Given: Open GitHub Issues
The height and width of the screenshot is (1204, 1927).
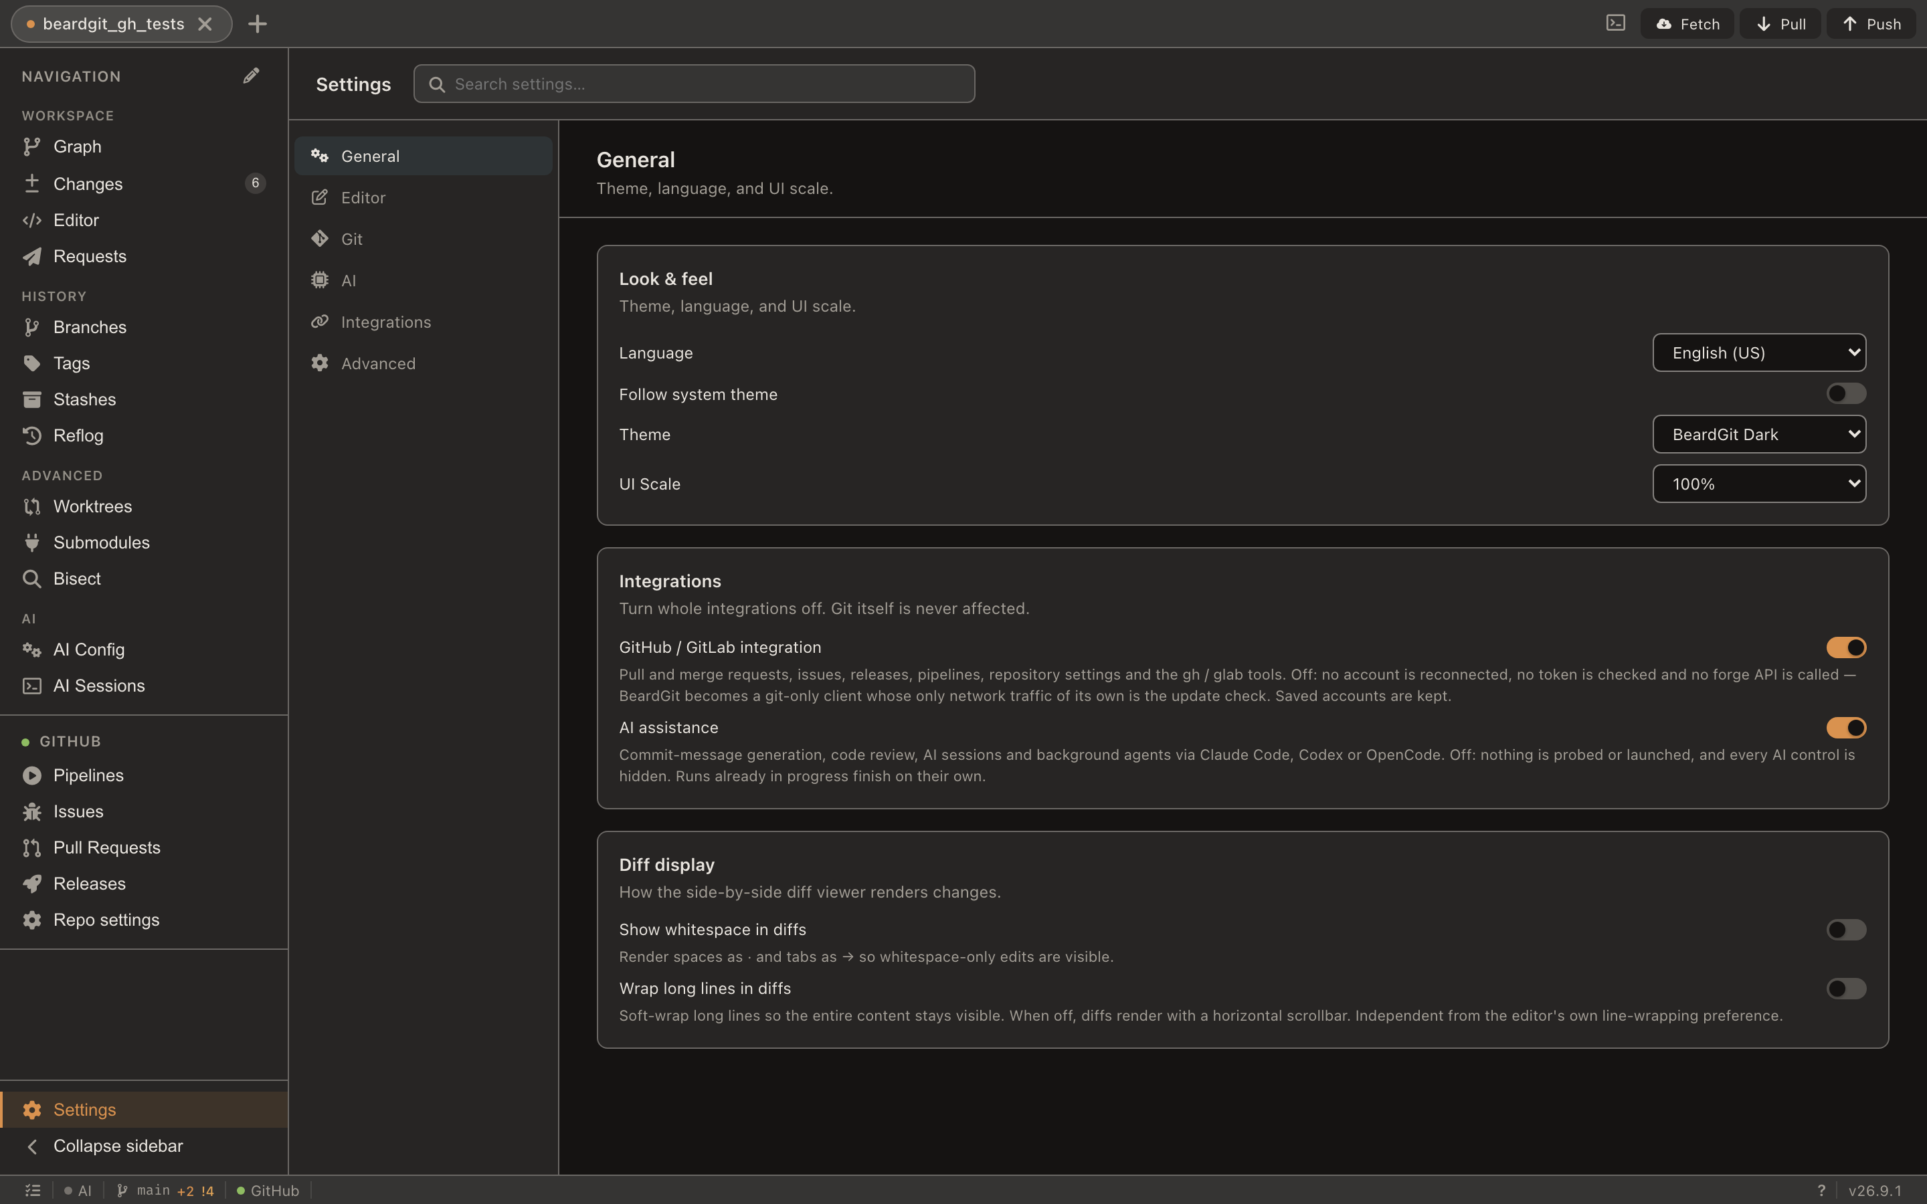Looking at the screenshot, I should (144, 811).
